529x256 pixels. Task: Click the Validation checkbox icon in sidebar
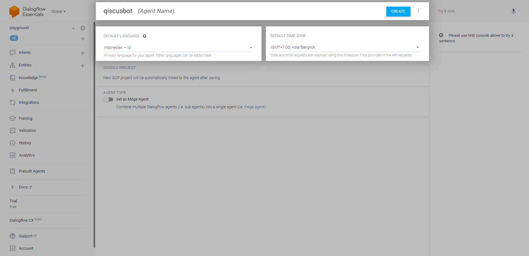[x=13, y=130]
